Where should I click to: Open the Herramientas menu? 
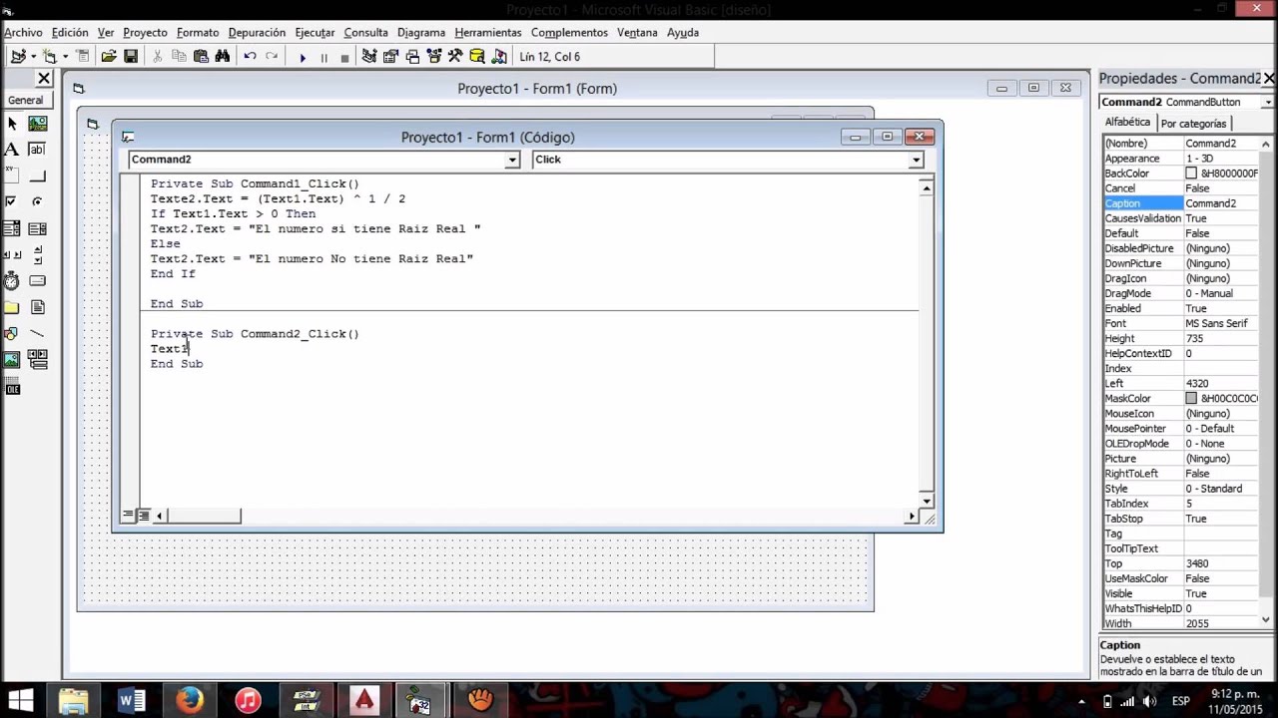point(487,32)
